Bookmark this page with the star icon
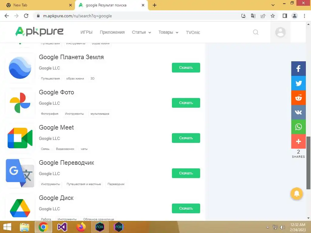311x233 pixels. coord(273,16)
